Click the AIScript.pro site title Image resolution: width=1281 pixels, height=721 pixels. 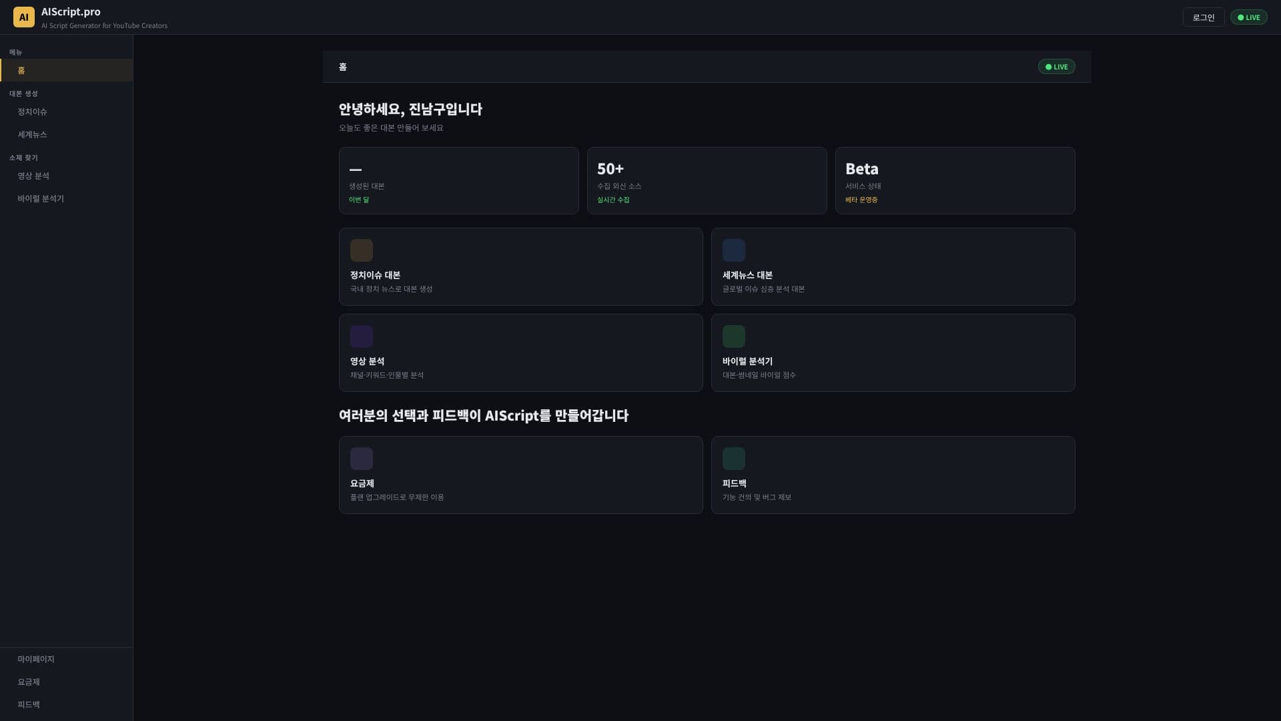coord(71,12)
